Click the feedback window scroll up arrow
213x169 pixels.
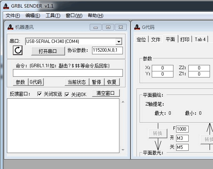tap(123, 102)
